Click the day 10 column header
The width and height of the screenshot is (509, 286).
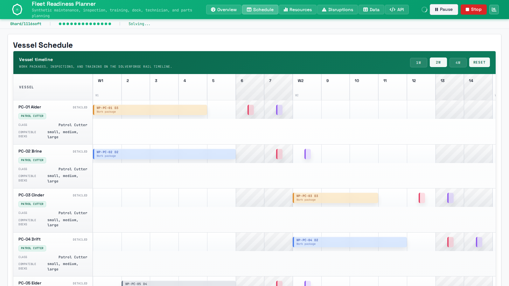[364, 87]
